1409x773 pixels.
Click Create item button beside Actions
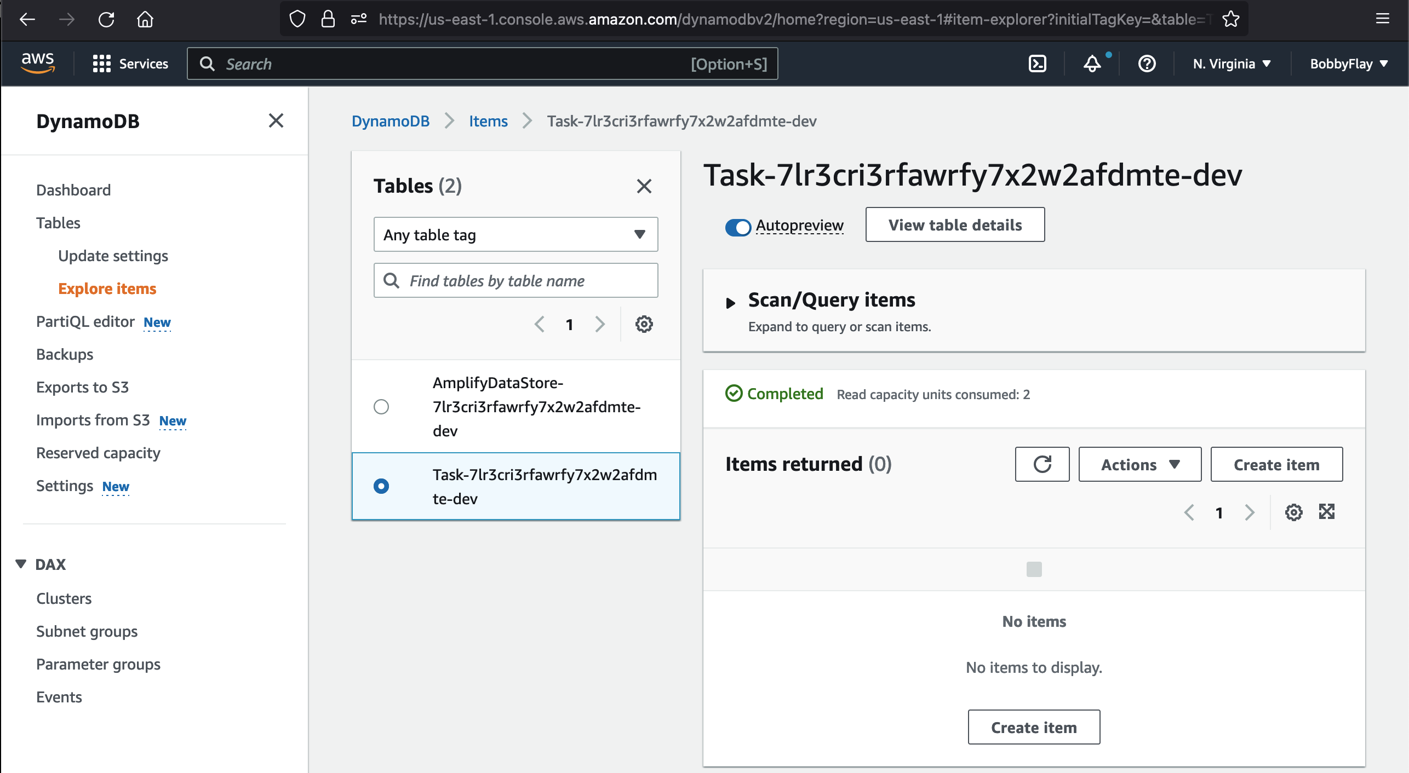[x=1276, y=464]
